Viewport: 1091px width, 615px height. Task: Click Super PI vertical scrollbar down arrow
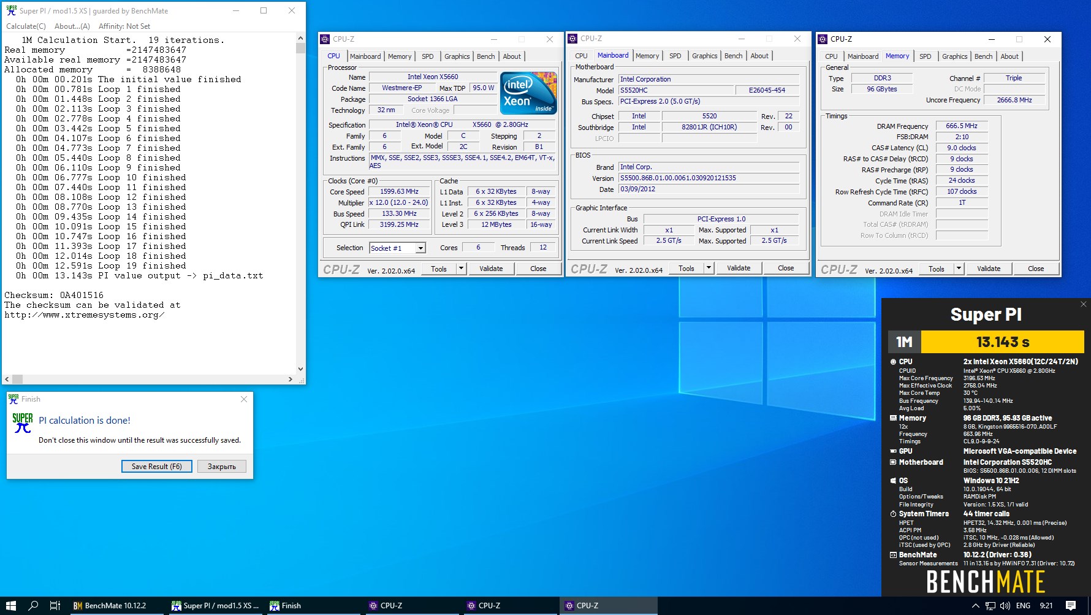(300, 369)
